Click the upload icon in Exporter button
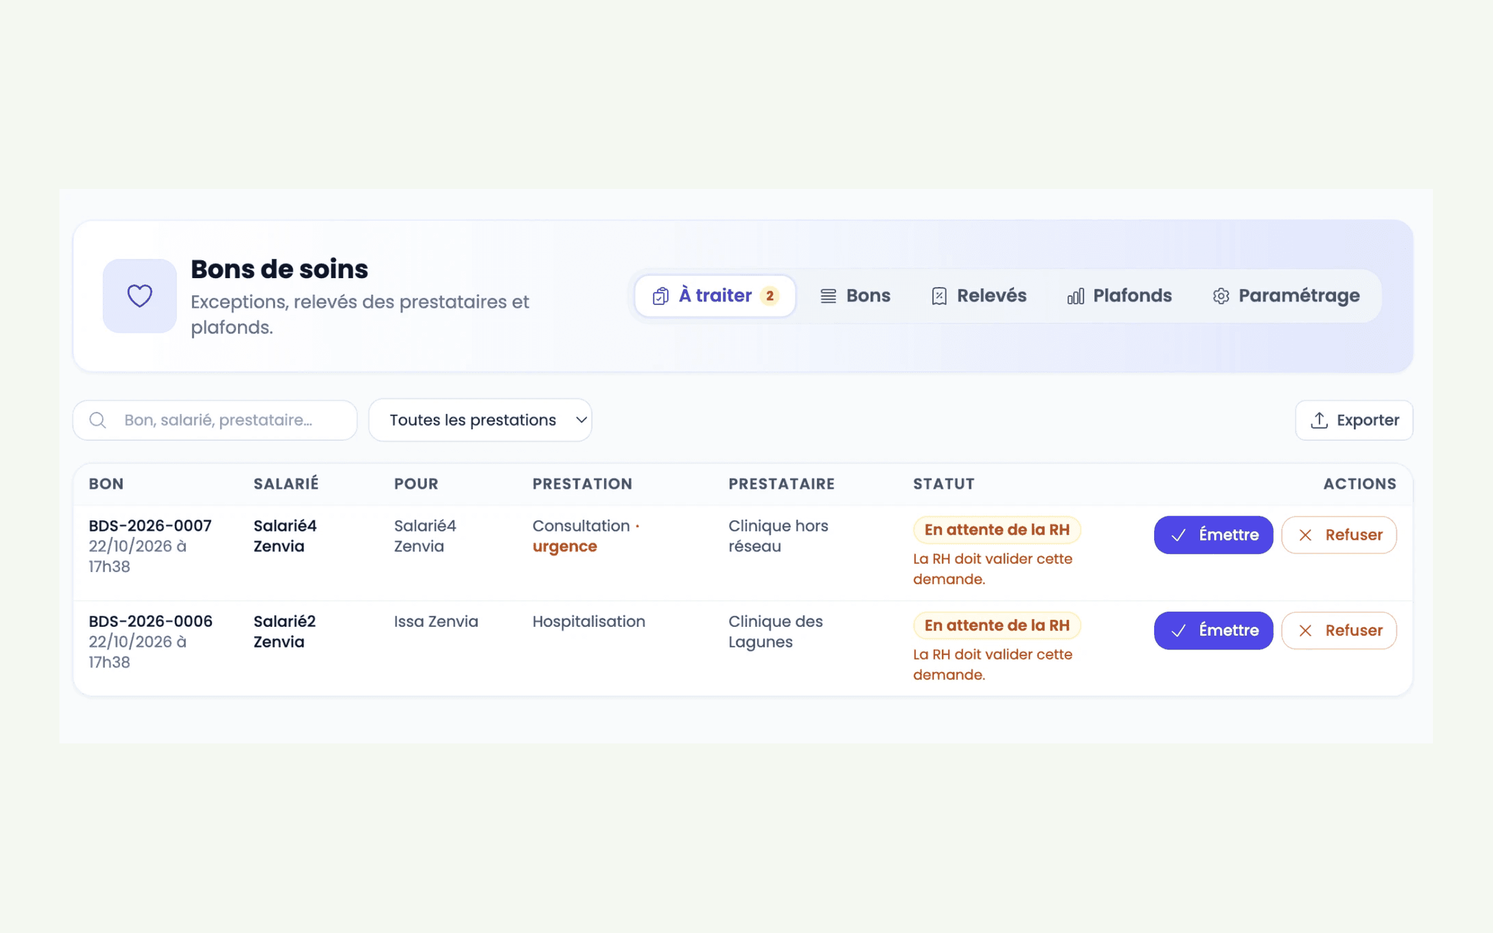Image resolution: width=1493 pixels, height=933 pixels. (1319, 420)
